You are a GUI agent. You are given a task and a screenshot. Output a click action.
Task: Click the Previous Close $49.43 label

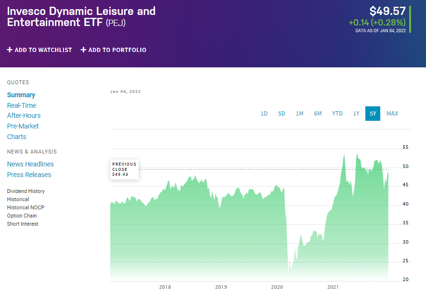click(x=125, y=169)
